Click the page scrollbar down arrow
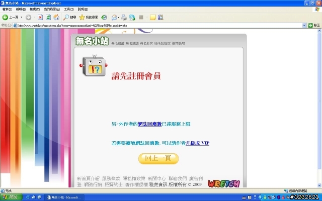This screenshot has height=201, width=322. tap(319, 185)
